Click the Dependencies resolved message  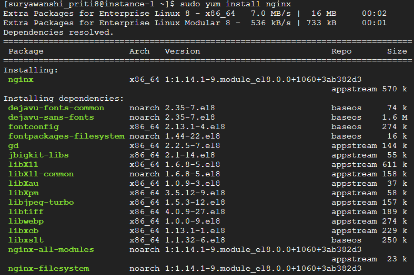pyautogui.click(x=58, y=33)
